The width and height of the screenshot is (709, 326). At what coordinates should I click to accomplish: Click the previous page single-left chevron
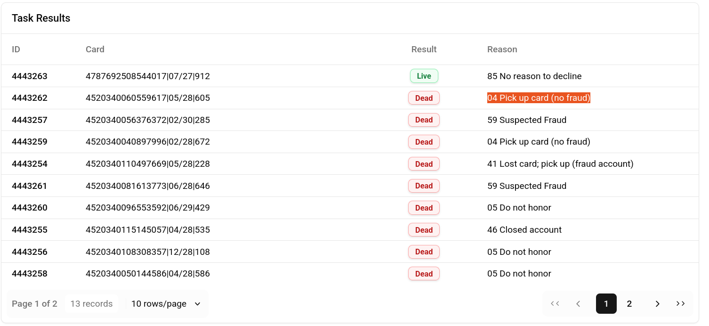point(579,304)
